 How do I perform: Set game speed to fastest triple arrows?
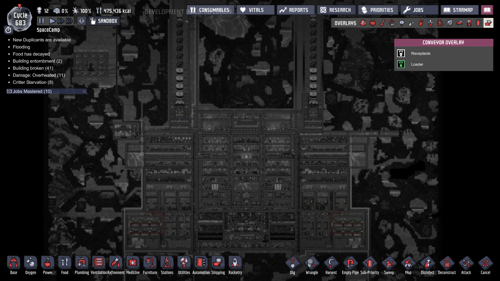click(70, 21)
